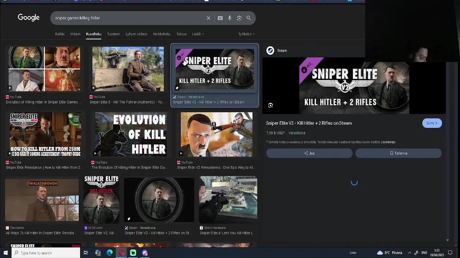The height and width of the screenshot is (258, 460).
Task: Open the IGDB.com Sniper Elite V2 thumbnail
Action: (101, 199)
